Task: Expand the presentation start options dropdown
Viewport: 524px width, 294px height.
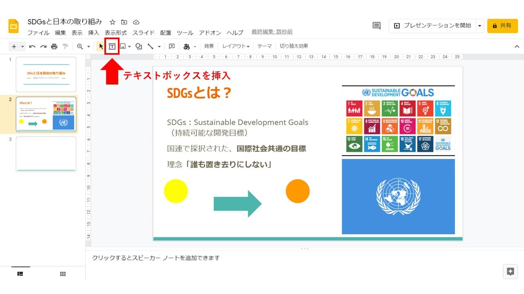Action: coord(480,26)
